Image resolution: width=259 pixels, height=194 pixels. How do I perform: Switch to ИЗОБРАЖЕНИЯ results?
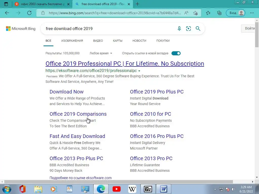72,41
